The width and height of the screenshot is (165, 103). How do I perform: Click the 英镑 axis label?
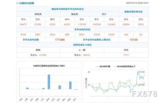point(21,99)
